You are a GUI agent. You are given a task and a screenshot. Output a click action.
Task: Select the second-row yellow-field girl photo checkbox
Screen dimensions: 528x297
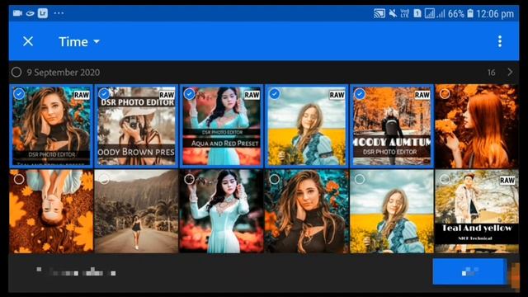360,179
